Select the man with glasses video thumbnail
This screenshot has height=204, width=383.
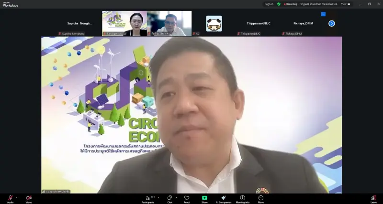[x=169, y=23]
